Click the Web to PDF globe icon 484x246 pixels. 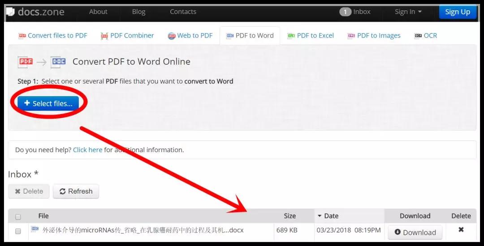pyautogui.click(x=172, y=36)
